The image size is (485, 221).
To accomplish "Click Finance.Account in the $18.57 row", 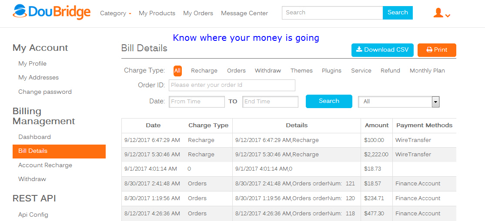I will click(x=418, y=184).
